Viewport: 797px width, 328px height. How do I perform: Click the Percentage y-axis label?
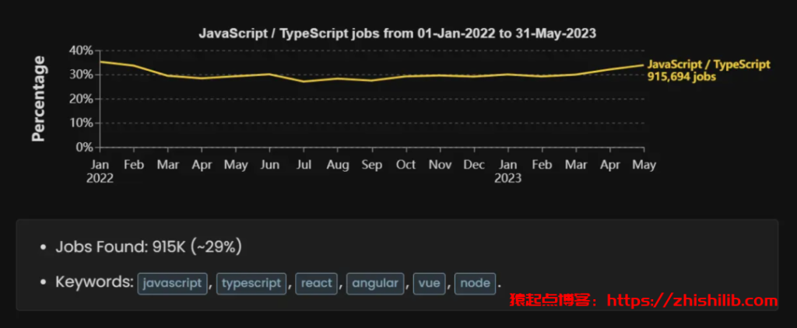[39, 99]
